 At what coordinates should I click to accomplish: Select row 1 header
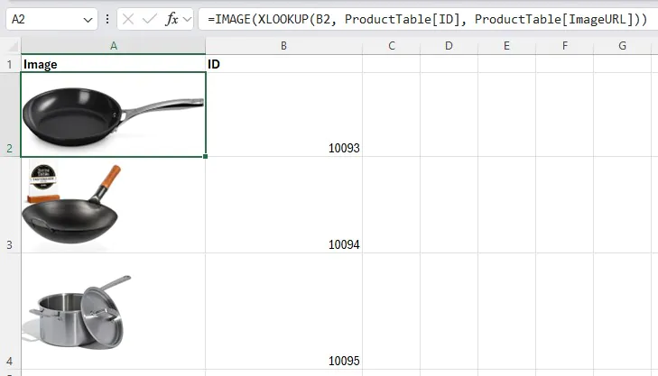[10, 64]
